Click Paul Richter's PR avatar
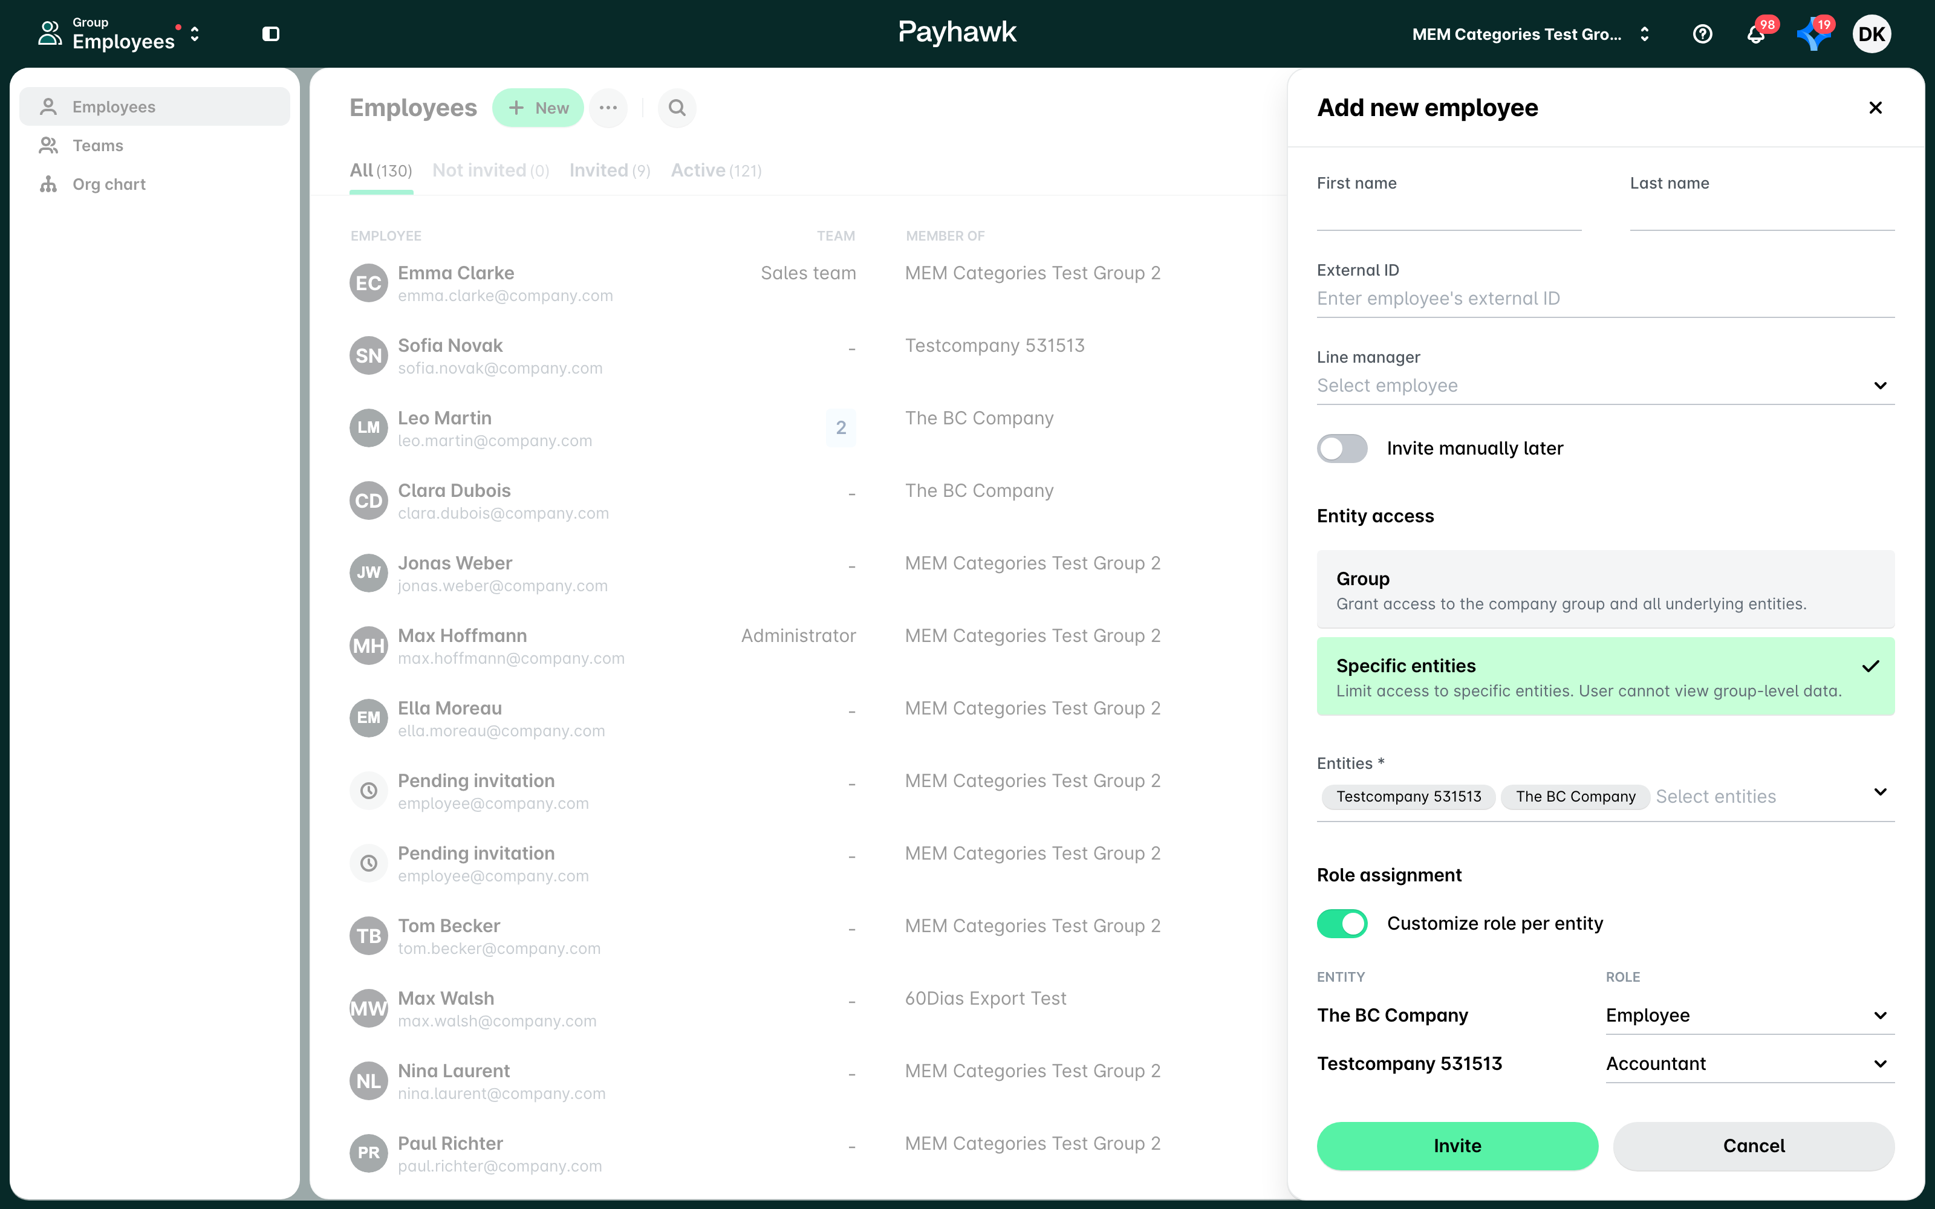Screen dimensions: 1935x1209 (x=369, y=1153)
